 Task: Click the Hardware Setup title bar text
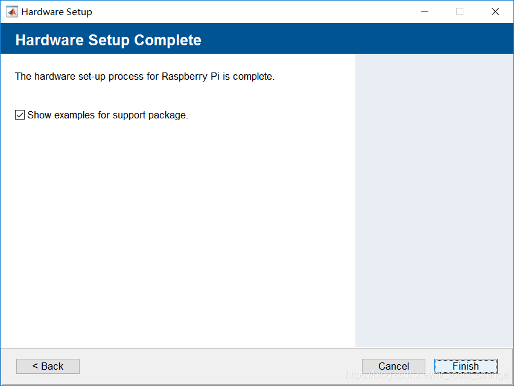pos(57,12)
